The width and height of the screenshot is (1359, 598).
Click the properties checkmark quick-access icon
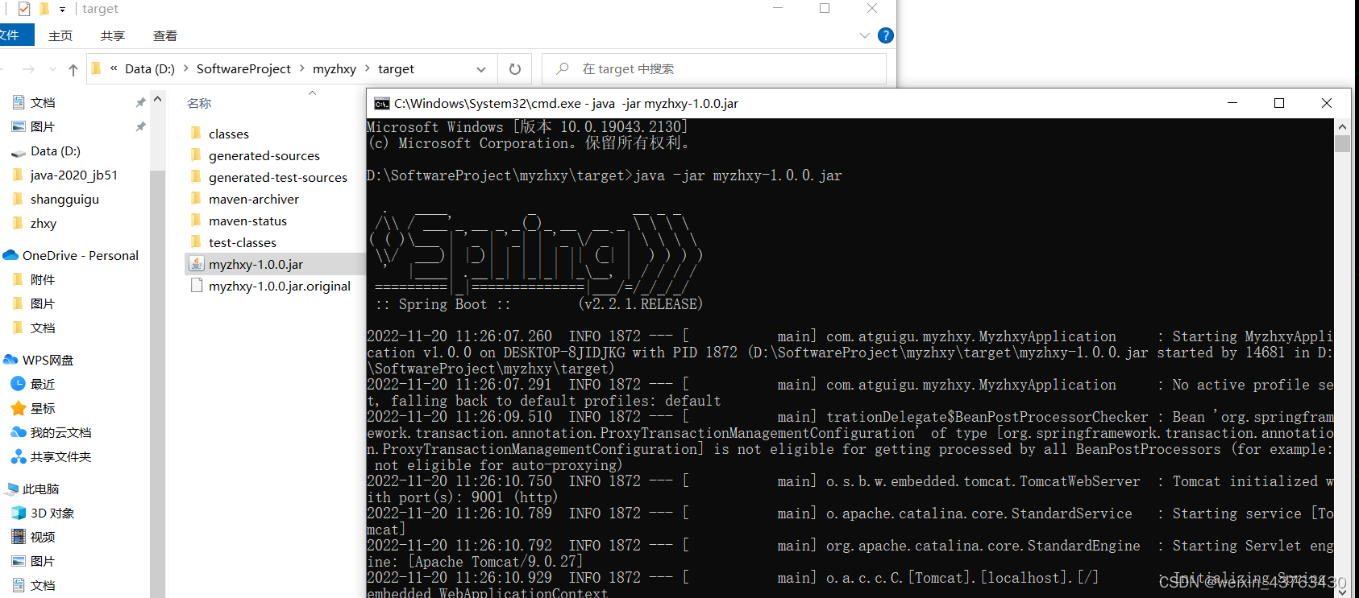point(24,9)
